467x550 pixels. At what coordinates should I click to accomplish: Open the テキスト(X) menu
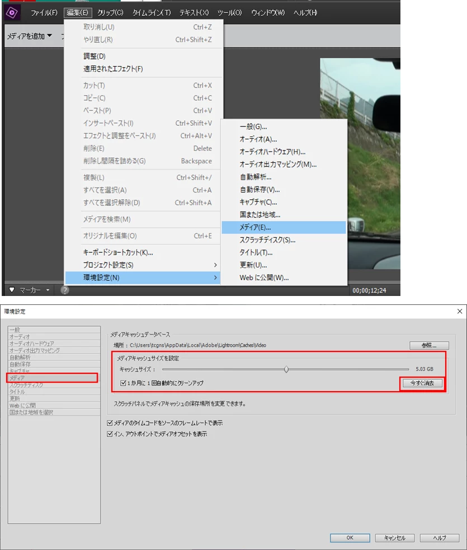tap(194, 13)
